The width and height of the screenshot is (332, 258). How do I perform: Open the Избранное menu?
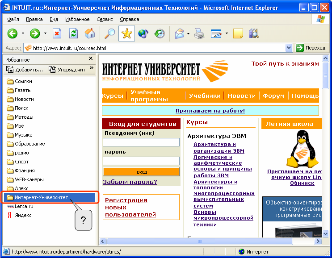pyautogui.click(x=77, y=20)
